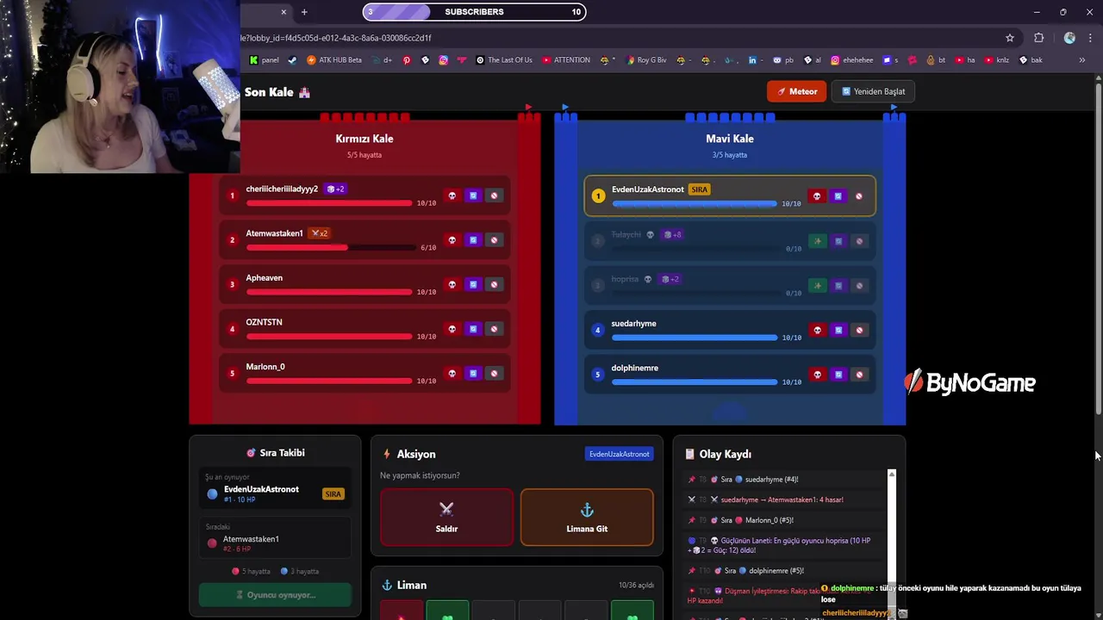Click the Subscribers goal progress bar
Viewport: 1103px width, 620px height.
[474, 12]
